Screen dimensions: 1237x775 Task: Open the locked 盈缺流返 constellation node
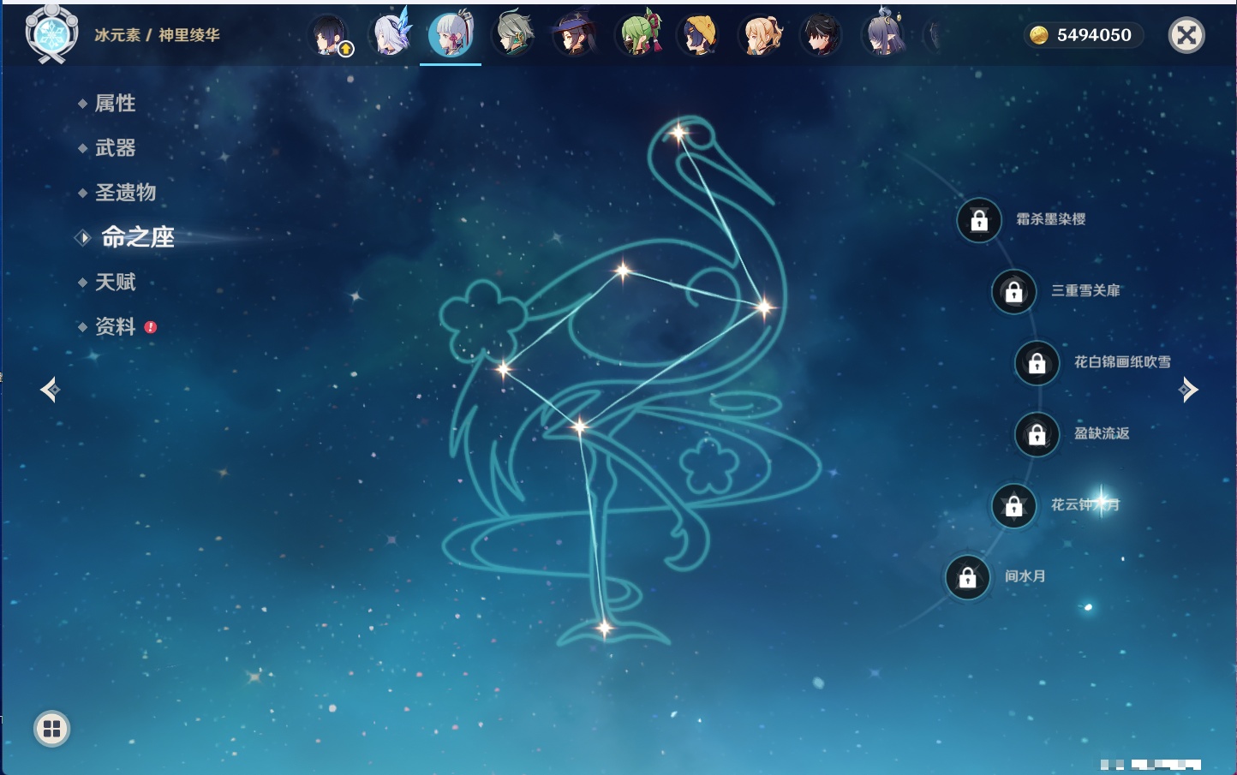(x=1037, y=434)
